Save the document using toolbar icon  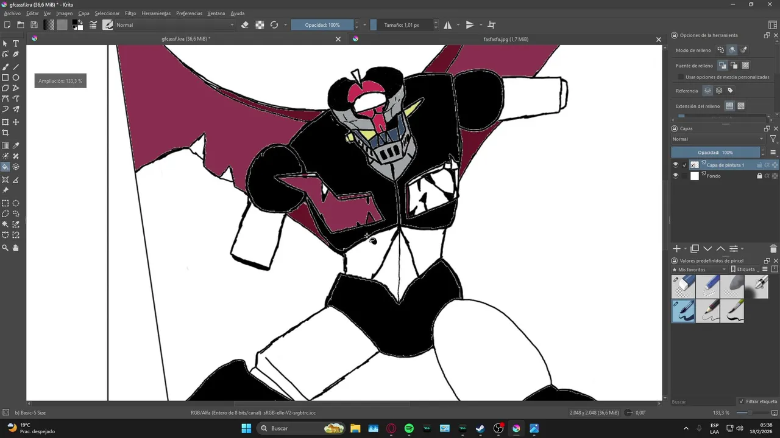pyautogui.click(x=34, y=25)
